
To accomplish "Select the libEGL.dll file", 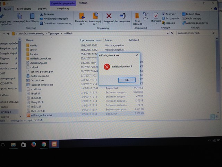I will pyautogui.click(x=36, y=106).
